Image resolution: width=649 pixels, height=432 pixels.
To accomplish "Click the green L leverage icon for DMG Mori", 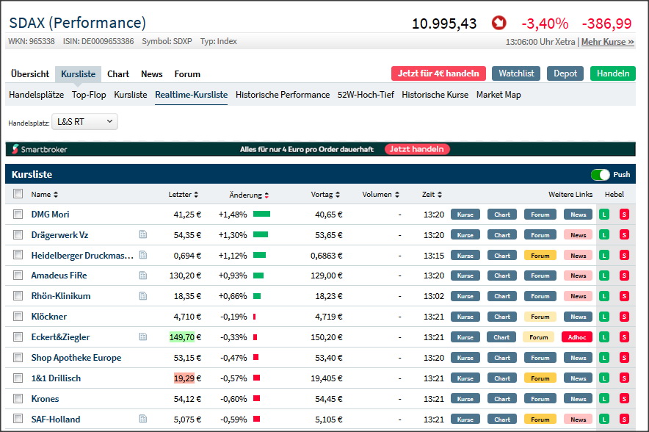I will (604, 215).
